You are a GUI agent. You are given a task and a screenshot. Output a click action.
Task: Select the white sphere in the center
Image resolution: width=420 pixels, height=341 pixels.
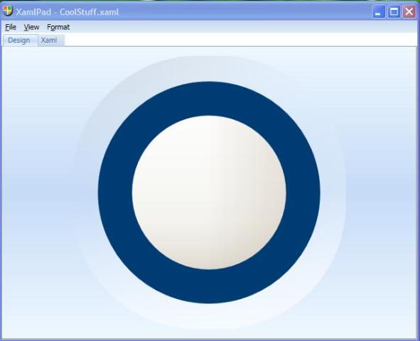[x=209, y=193]
